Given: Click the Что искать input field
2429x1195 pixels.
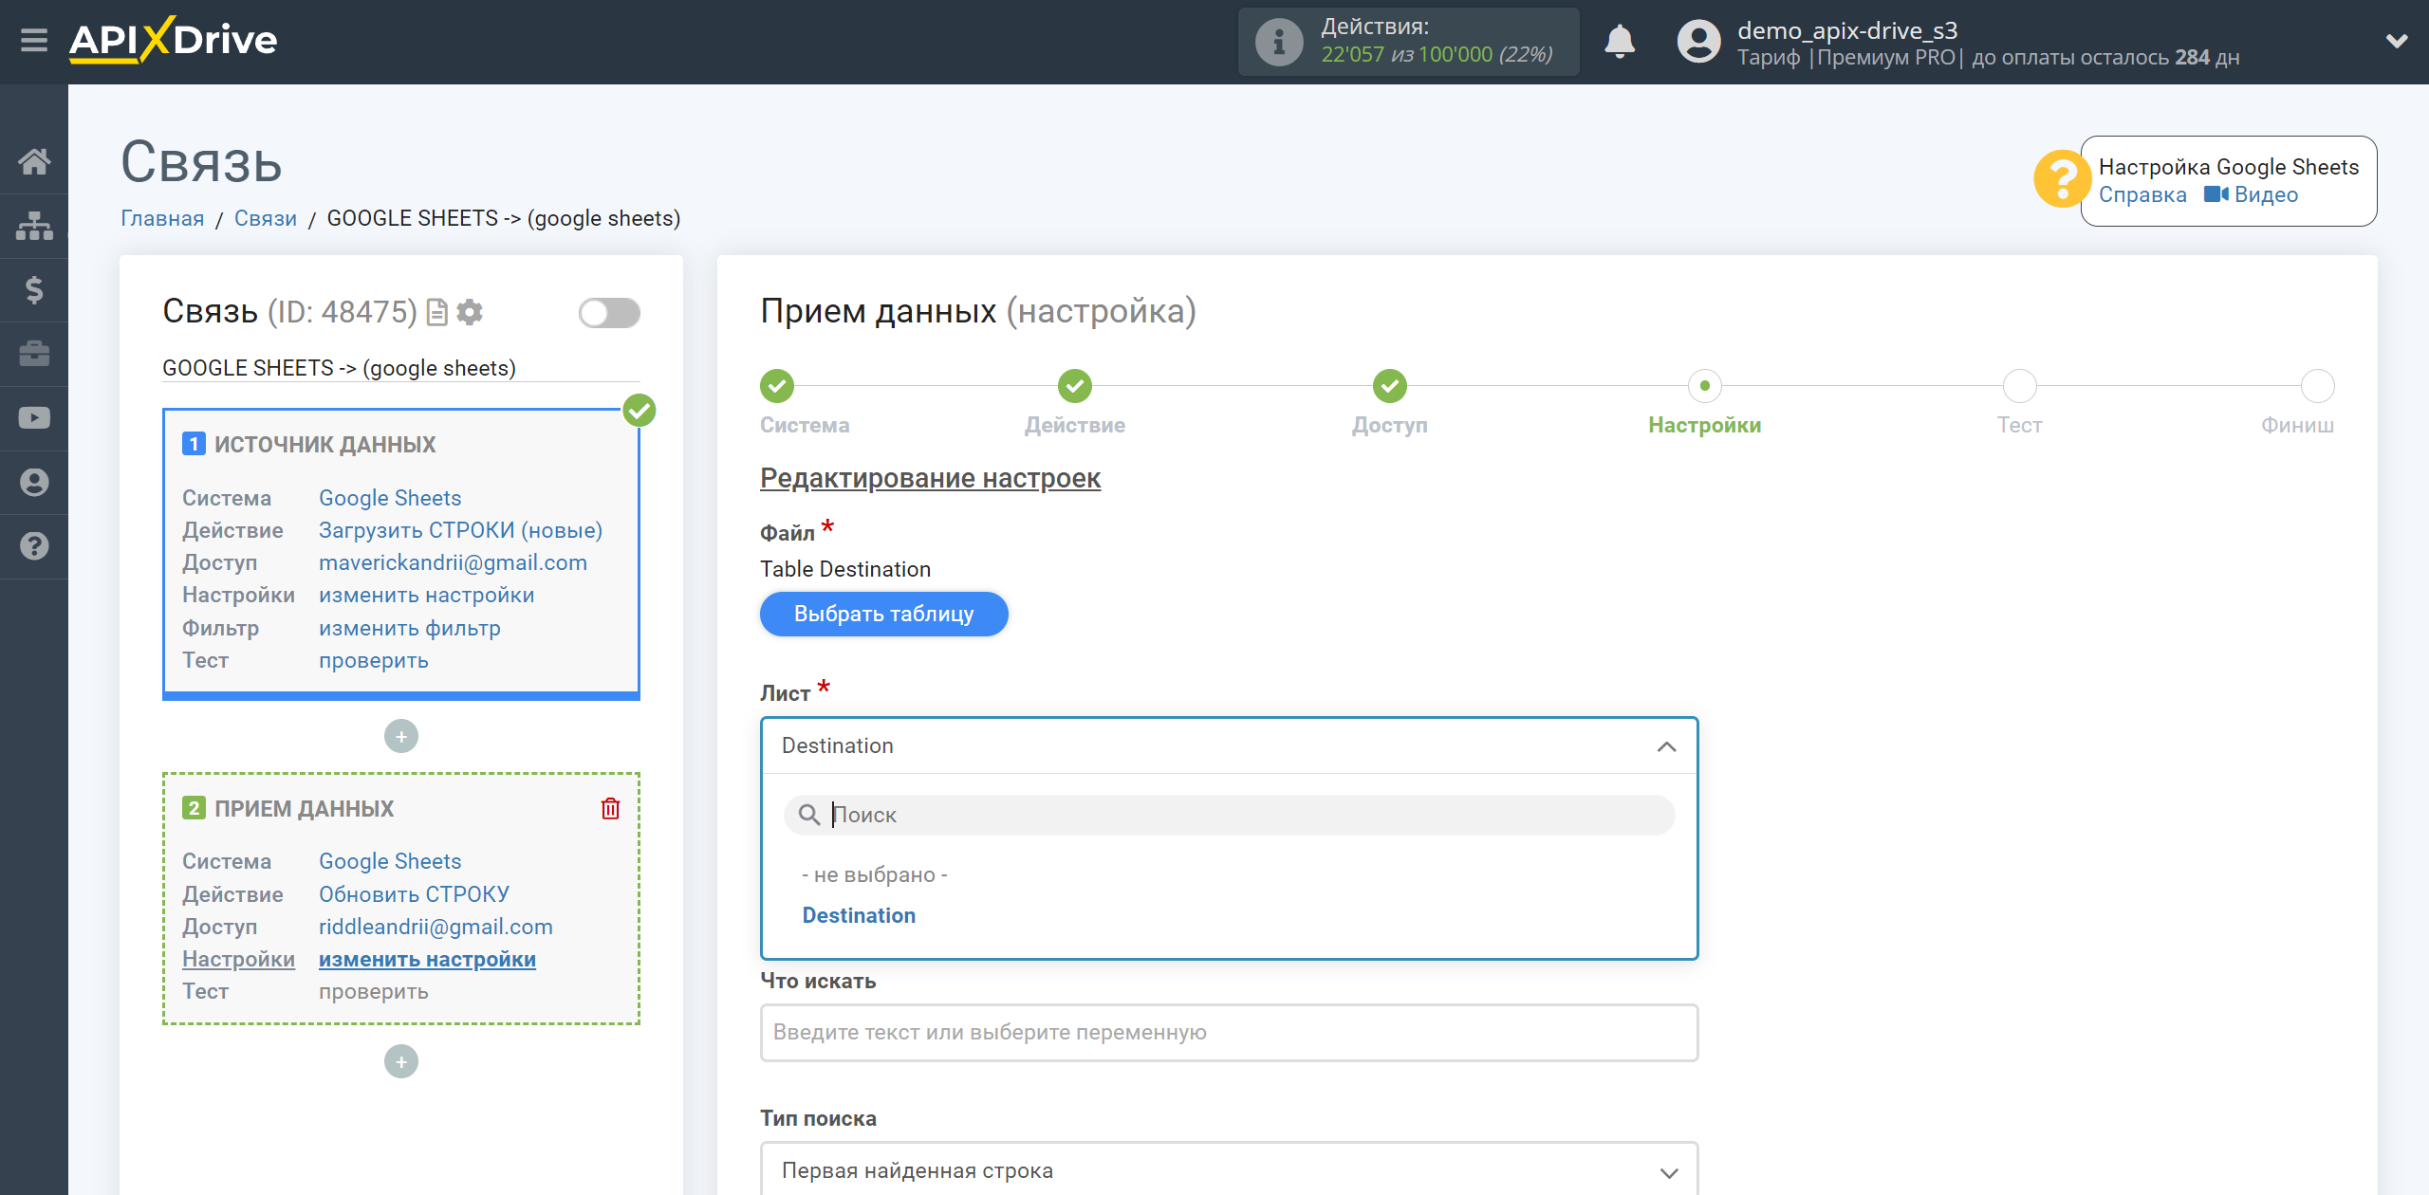Looking at the screenshot, I should (1229, 1032).
